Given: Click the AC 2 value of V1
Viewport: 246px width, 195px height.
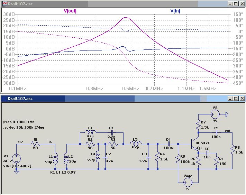Looking at the screenshot, I should 8,161.
